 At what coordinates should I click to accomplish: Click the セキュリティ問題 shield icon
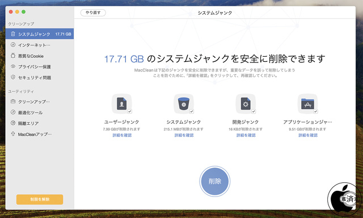click(13, 77)
